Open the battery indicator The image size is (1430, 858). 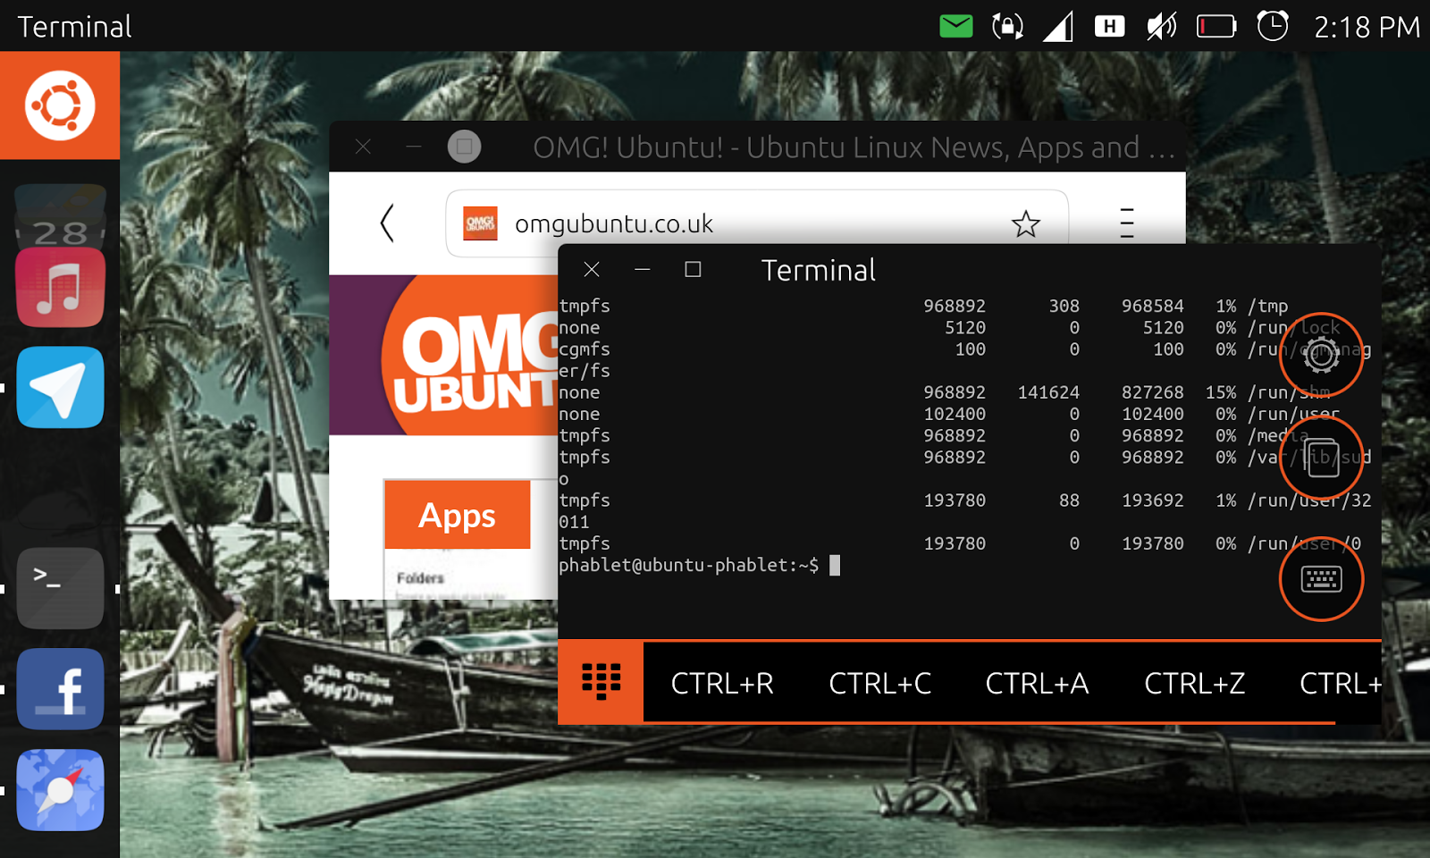[x=1215, y=26]
